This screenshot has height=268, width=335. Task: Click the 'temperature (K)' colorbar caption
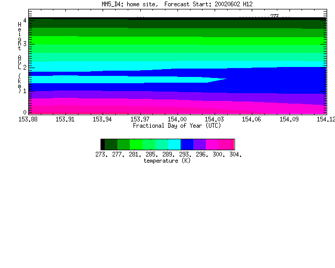pyautogui.click(x=167, y=161)
